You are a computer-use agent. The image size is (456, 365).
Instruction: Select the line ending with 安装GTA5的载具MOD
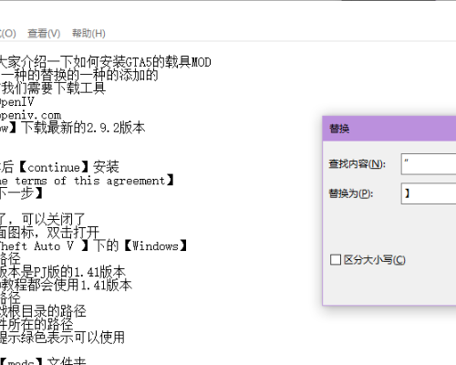106,62
